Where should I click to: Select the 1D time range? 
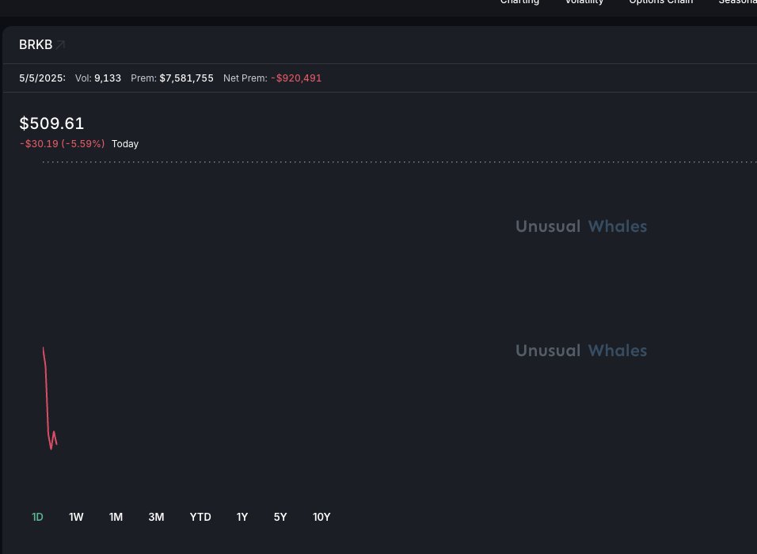(37, 517)
